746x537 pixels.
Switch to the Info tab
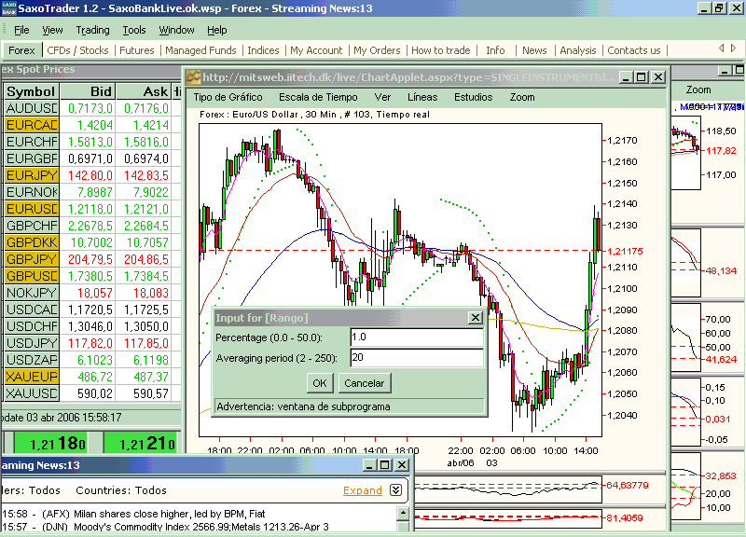[495, 50]
